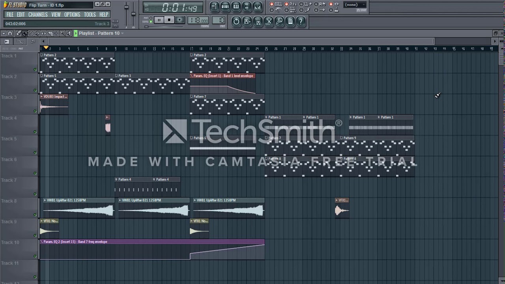
Task: Open VDUB3 Impact clip menu
Action: tap(41, 97)
